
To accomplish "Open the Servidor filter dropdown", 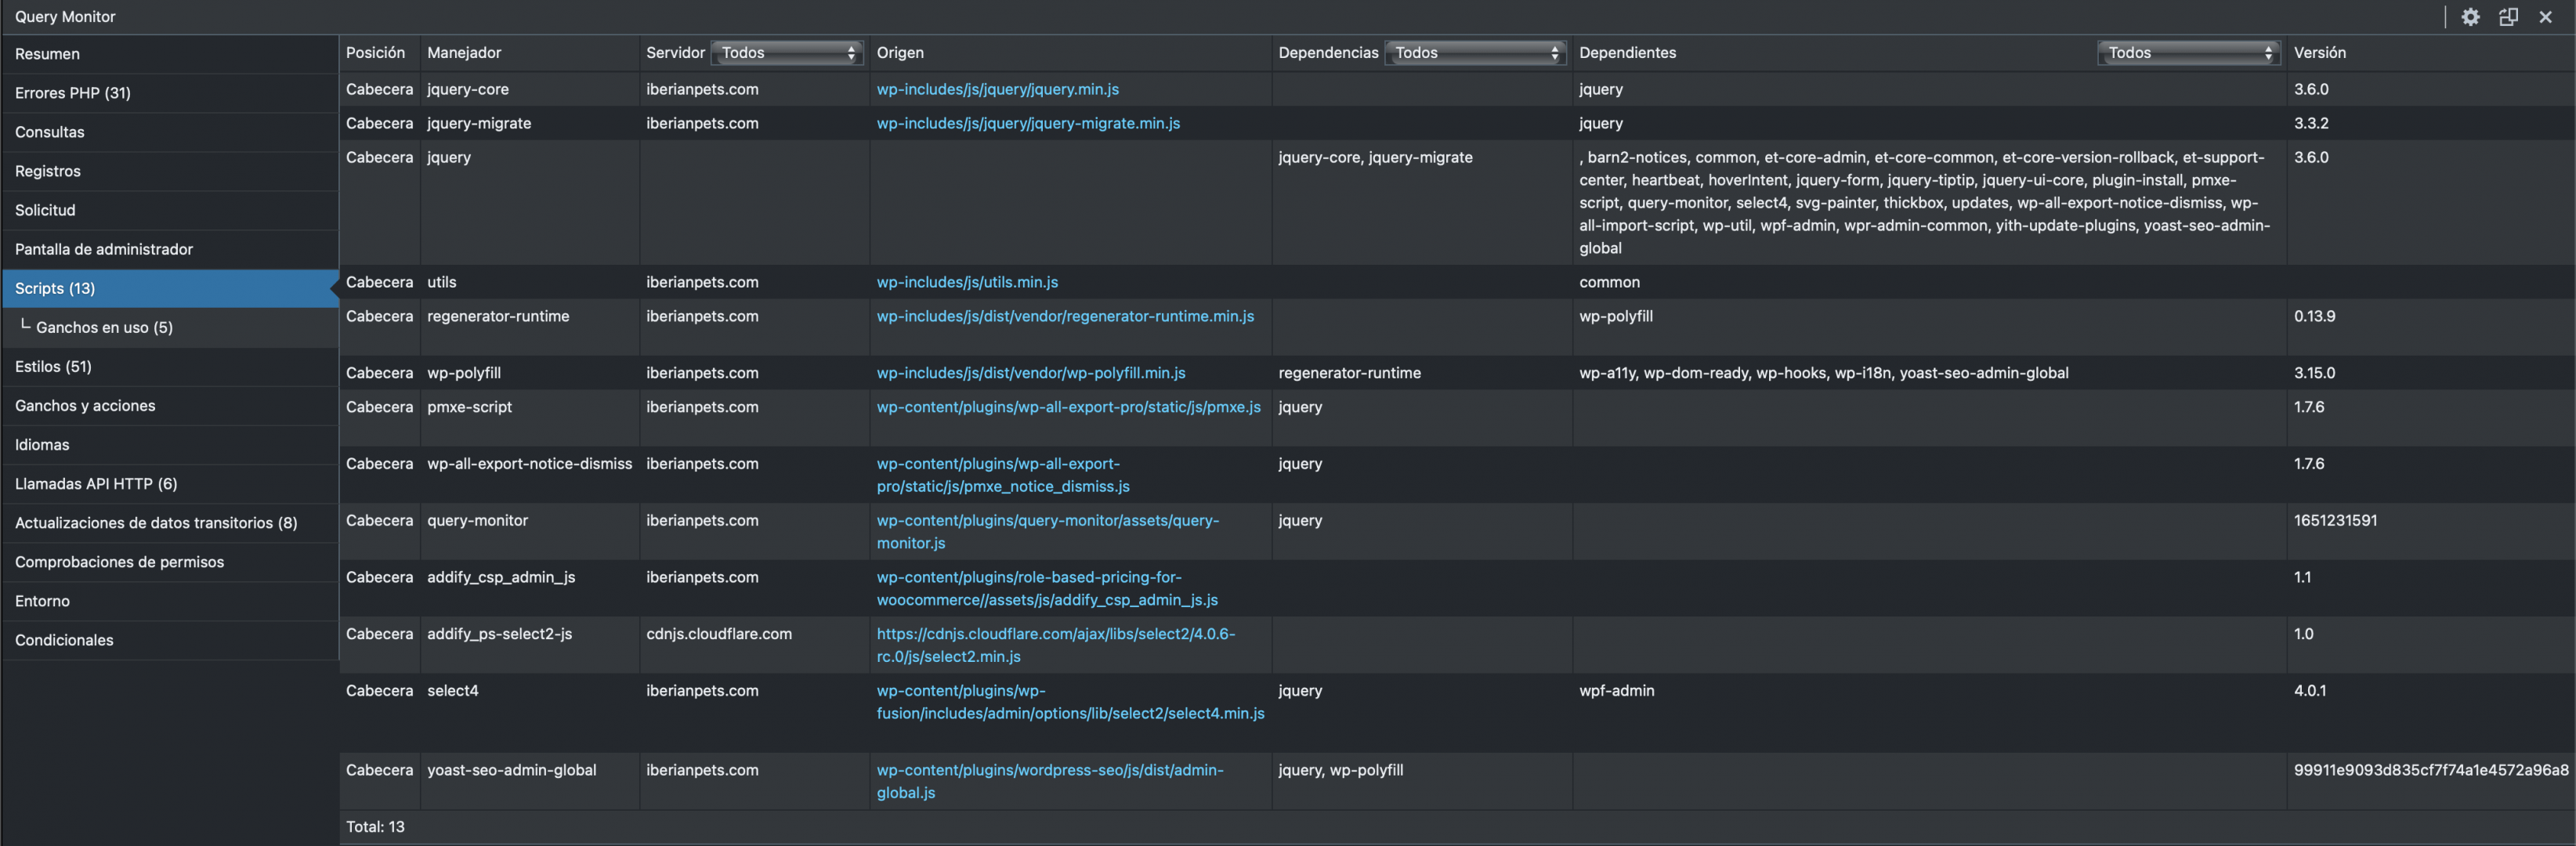I will 787,53.
